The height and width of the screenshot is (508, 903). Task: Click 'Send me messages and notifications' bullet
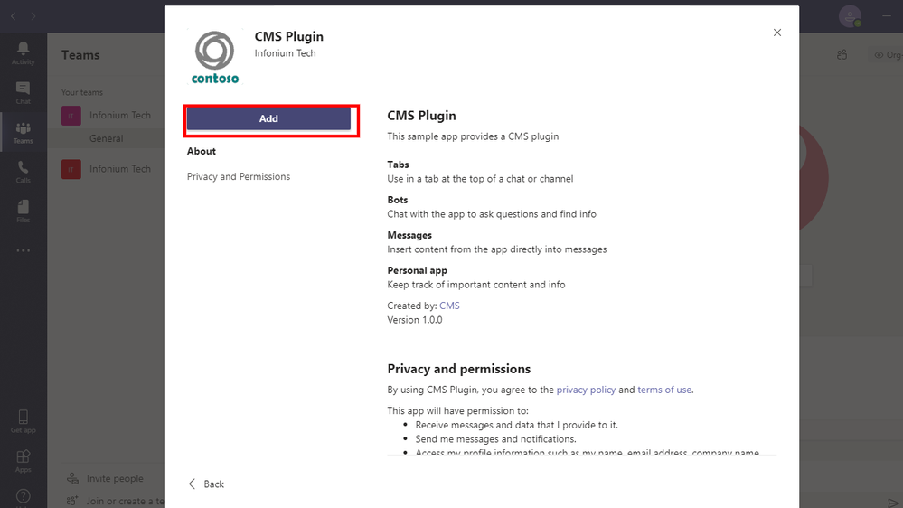pyautogui.click(x=496, y=439)
